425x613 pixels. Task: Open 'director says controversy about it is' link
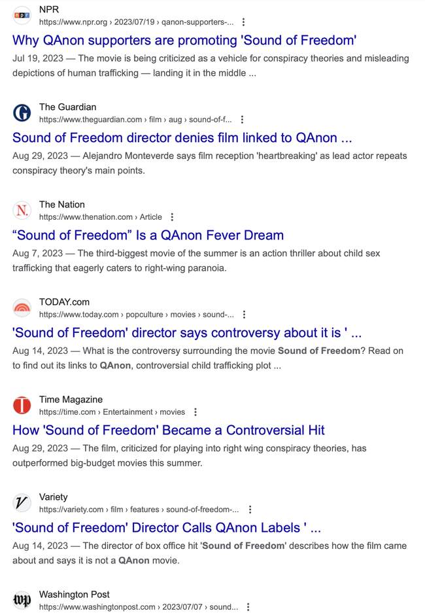187,333
